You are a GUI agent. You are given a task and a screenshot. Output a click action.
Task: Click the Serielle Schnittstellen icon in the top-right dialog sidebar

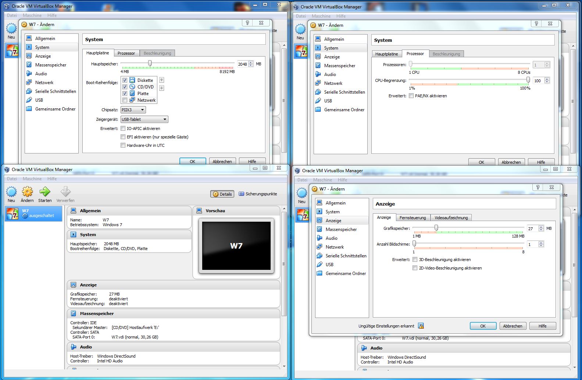click(318, 92)
